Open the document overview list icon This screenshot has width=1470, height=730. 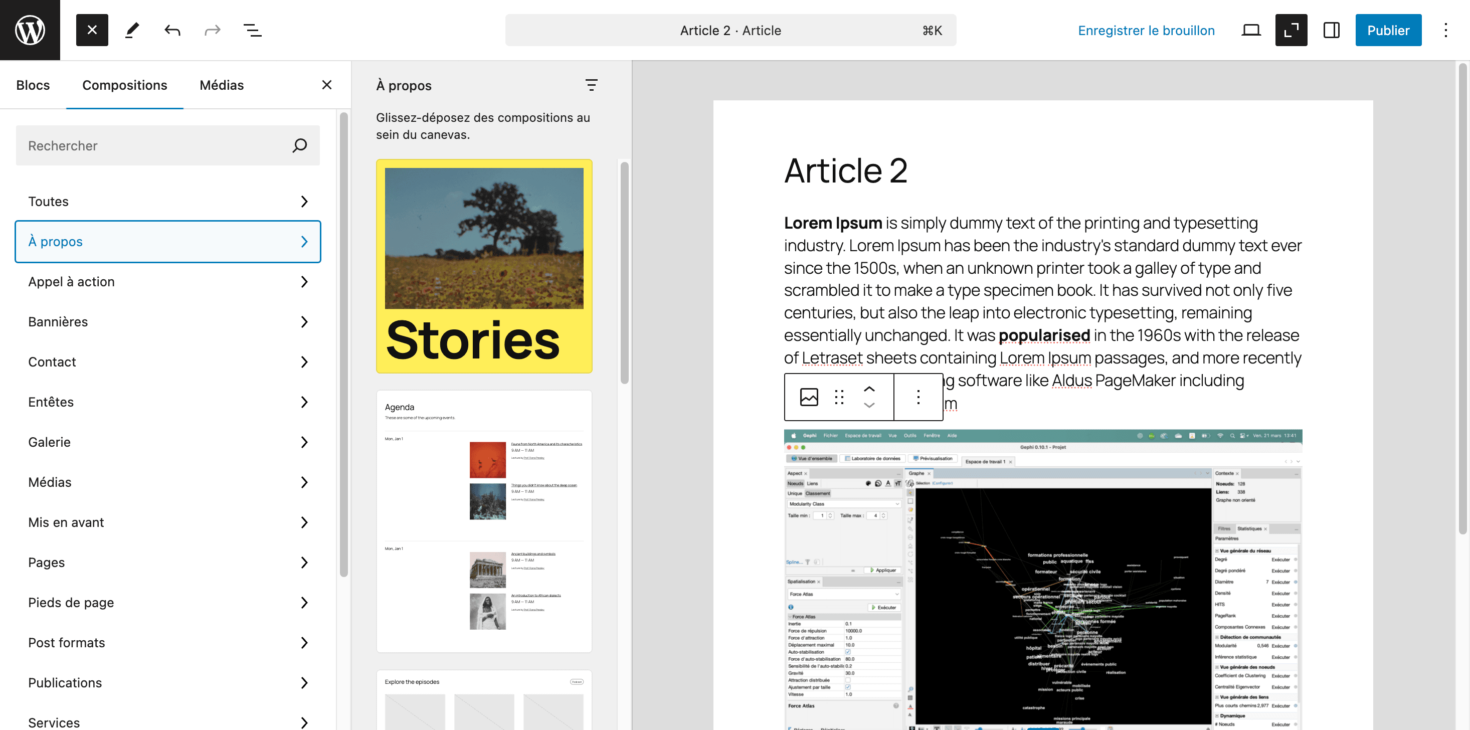point(252,30)
